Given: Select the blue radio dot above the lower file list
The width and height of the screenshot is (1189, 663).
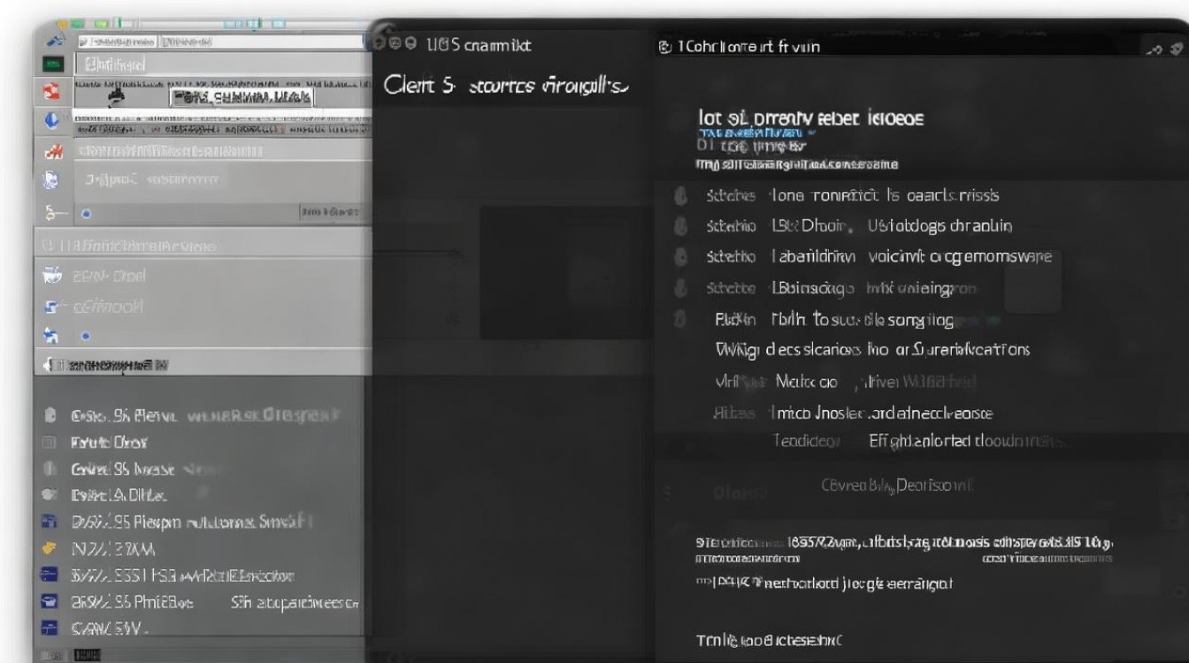Looking at the screenshot, I should [86, 336].
